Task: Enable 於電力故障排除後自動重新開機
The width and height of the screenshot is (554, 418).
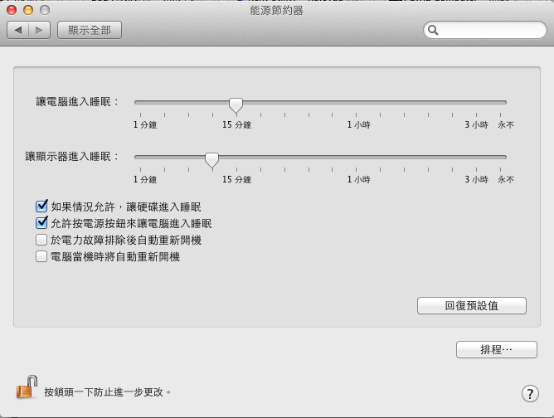Action: 41,240
